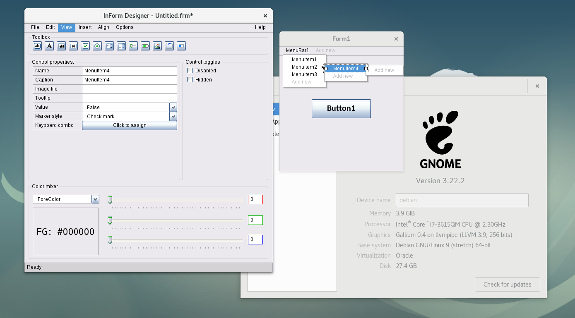This screenshot has height=318, width=575.
Task: Click the '3.9 GiB' memory value
Action: coord(405,213)
